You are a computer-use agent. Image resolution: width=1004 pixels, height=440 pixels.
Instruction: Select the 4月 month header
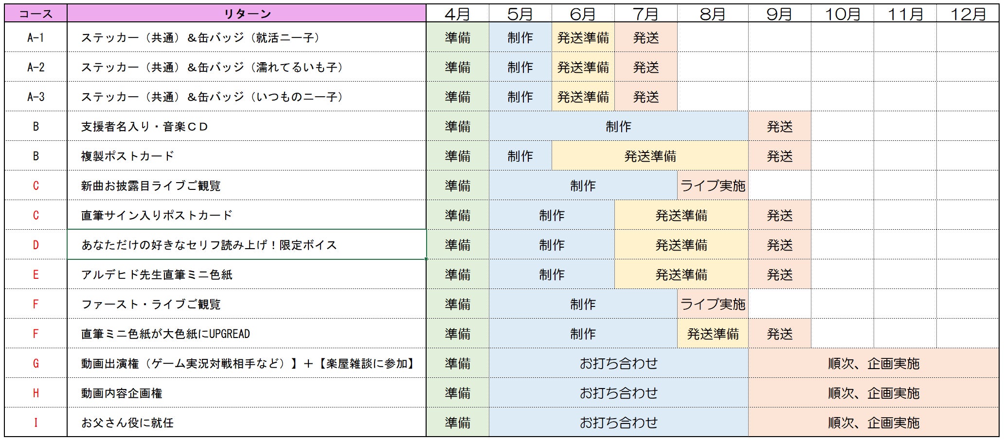[457, 14]
